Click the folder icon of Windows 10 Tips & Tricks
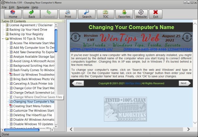Image resolution: width=198 pixels, height=137 pixels. click(x=6, y=39)
